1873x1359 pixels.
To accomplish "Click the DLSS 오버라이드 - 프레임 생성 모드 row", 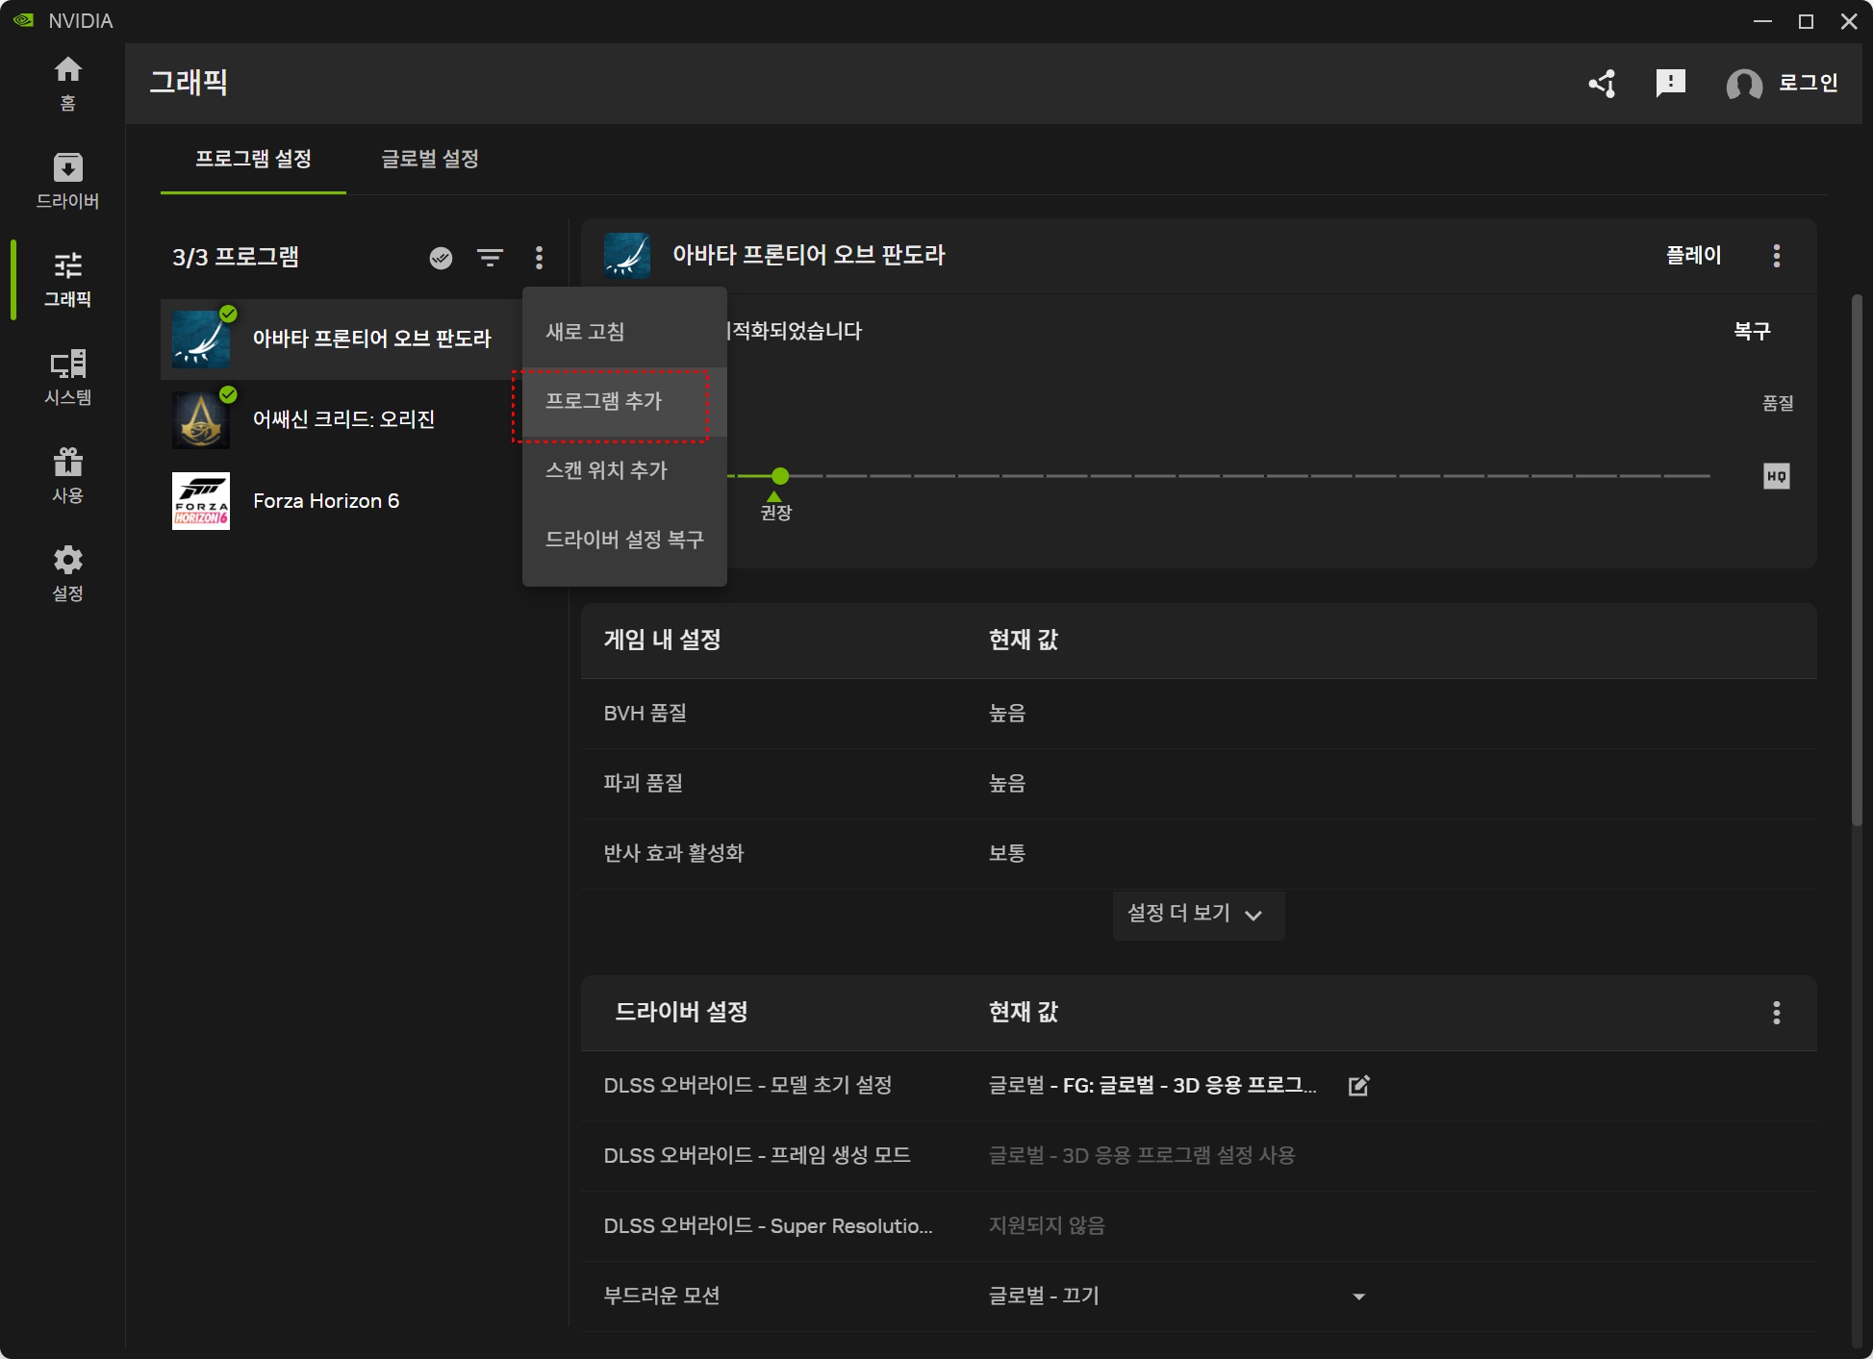I will point(1198,1156).
